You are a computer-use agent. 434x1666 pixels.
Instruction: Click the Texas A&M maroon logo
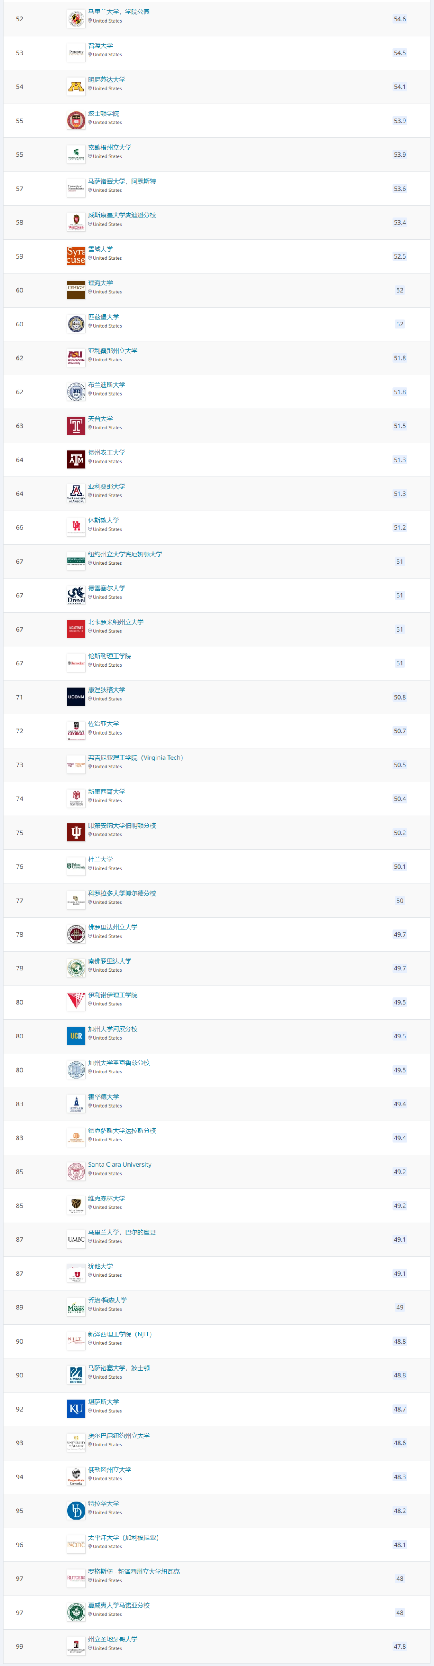76,460
